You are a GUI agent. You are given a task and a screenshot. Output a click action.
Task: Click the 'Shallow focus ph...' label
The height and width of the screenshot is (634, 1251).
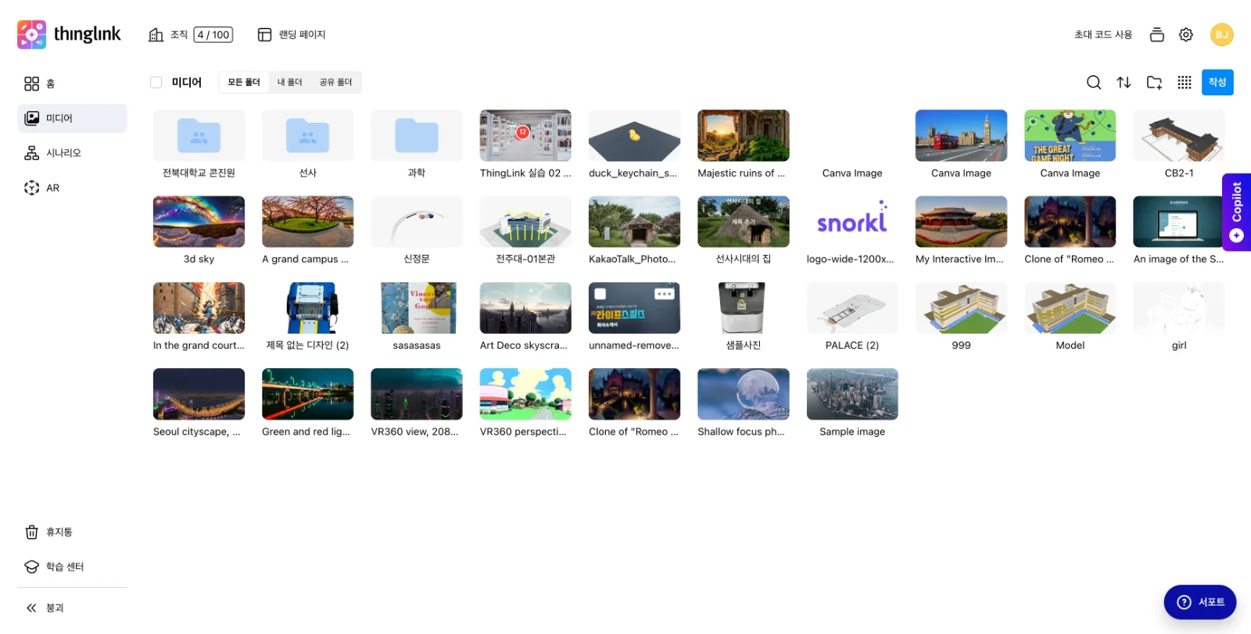click(741, 432)
